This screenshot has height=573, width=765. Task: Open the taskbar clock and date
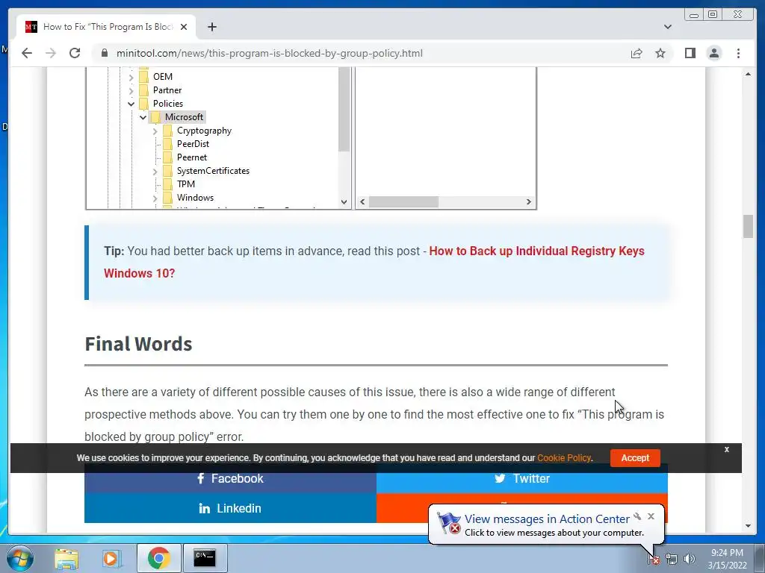[727, 559]
